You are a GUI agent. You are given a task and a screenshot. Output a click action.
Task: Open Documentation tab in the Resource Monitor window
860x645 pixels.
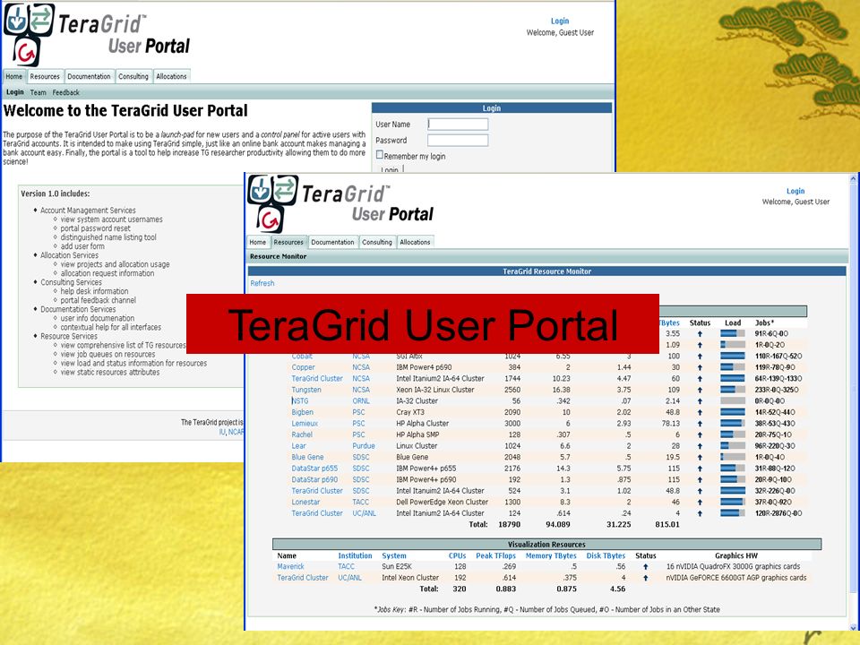tap(332, 242)
